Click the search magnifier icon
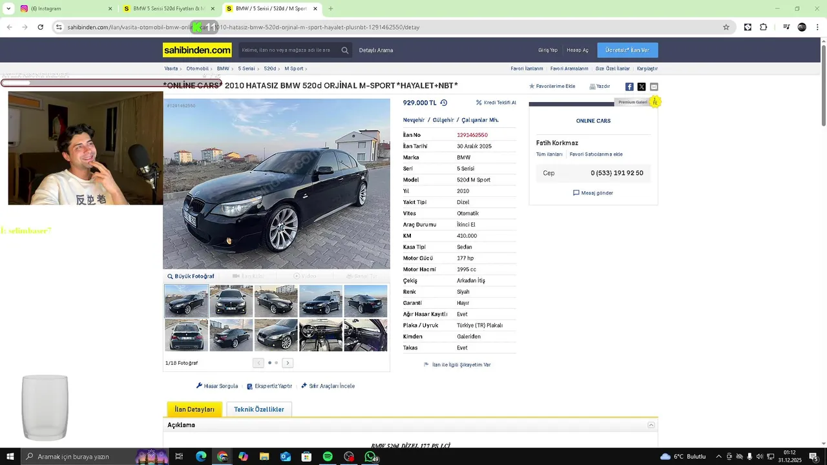The height and width of the screenshot is (465, 827). (345, 50)
